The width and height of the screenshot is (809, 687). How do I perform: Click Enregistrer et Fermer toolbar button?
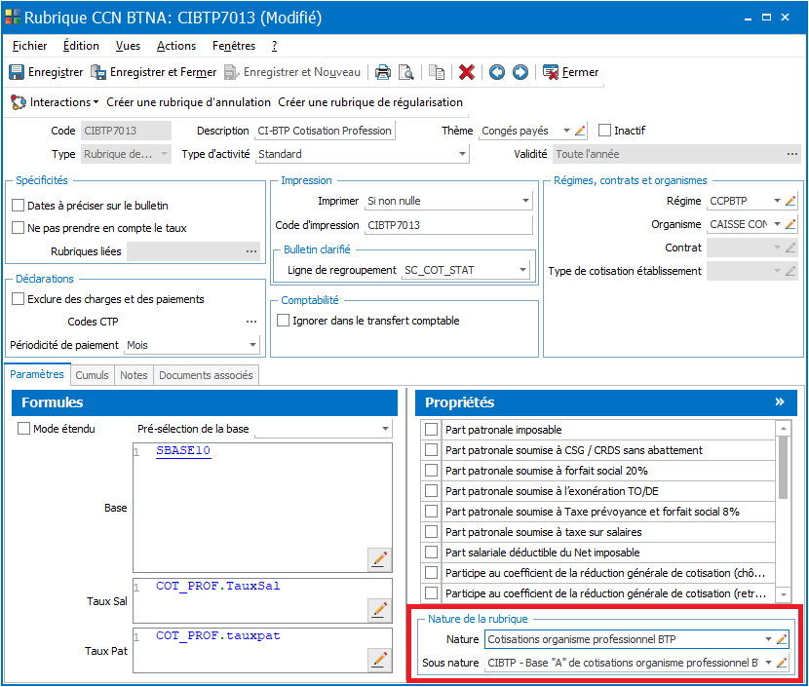pos(154,72)
